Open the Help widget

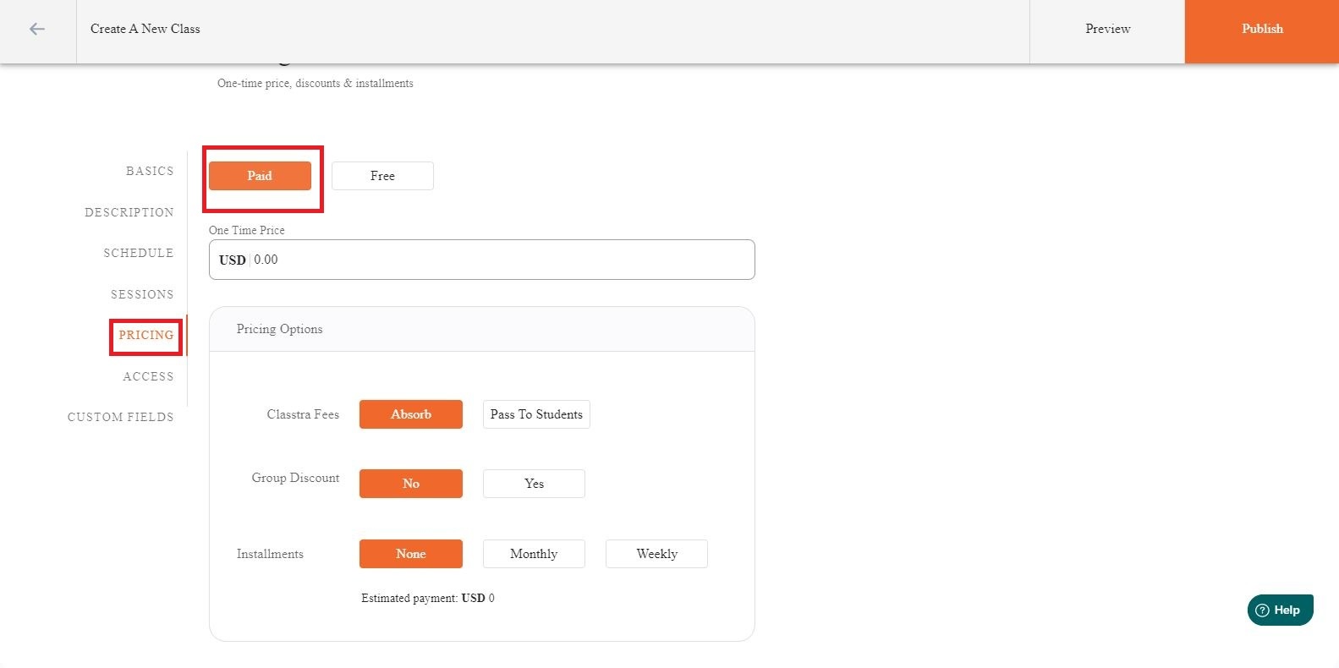tap(1280, 610)
